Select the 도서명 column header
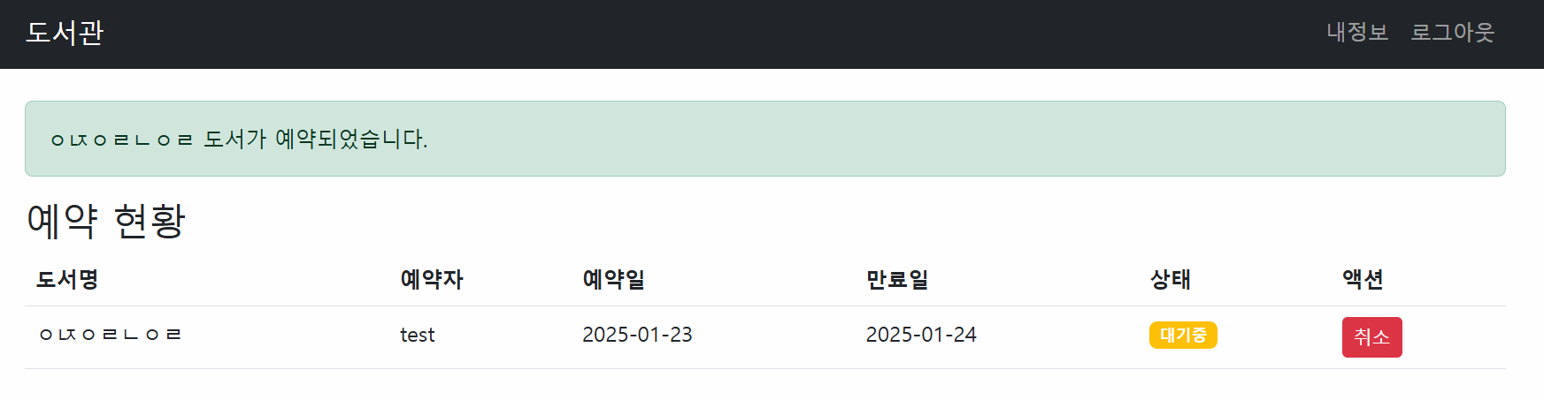 pos(67,280)
